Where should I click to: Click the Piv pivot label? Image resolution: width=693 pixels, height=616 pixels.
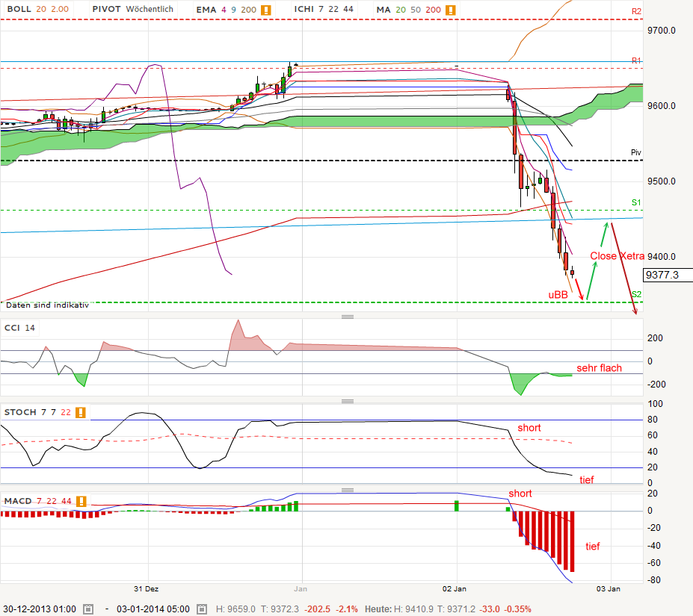[x=635, y=152]
